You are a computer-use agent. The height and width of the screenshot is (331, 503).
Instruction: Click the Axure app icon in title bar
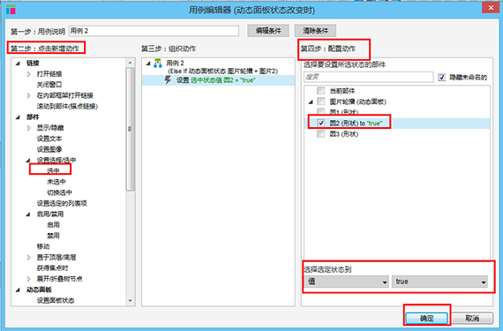coord(11,10)
